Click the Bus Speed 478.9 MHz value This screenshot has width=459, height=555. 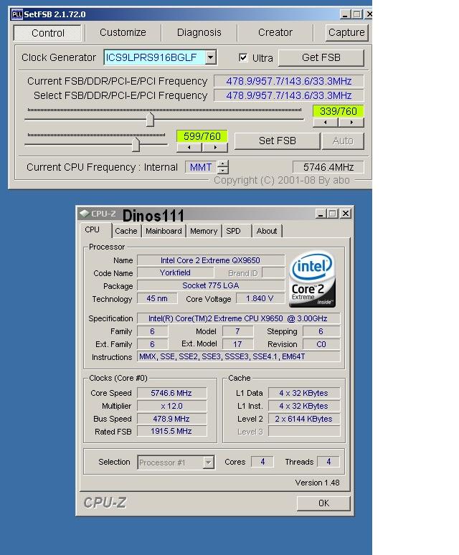pos(171,419)
